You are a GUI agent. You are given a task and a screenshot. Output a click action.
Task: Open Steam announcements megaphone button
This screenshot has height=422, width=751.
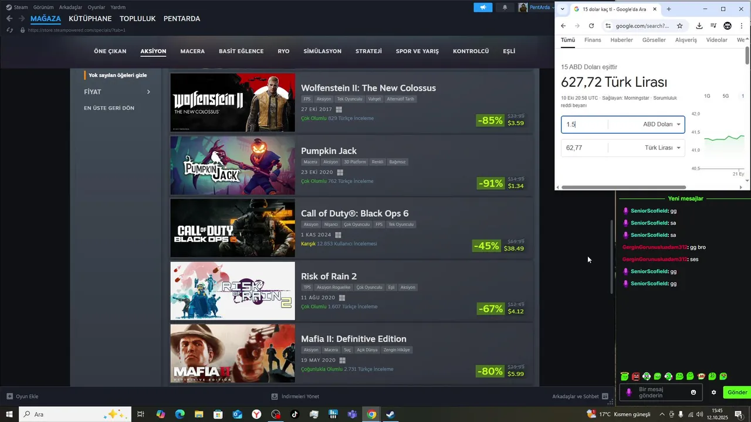click(483, 8)
